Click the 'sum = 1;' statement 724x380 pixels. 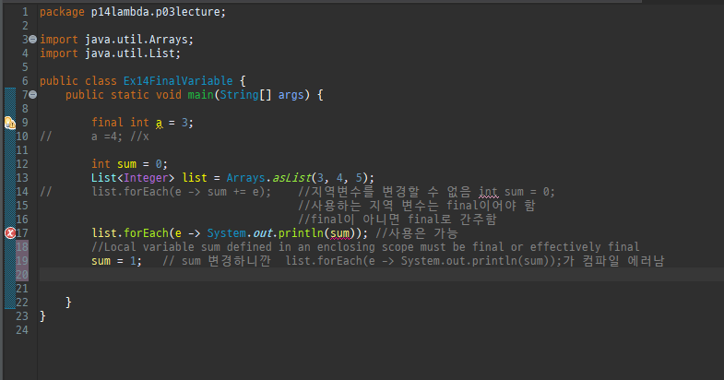116,261
